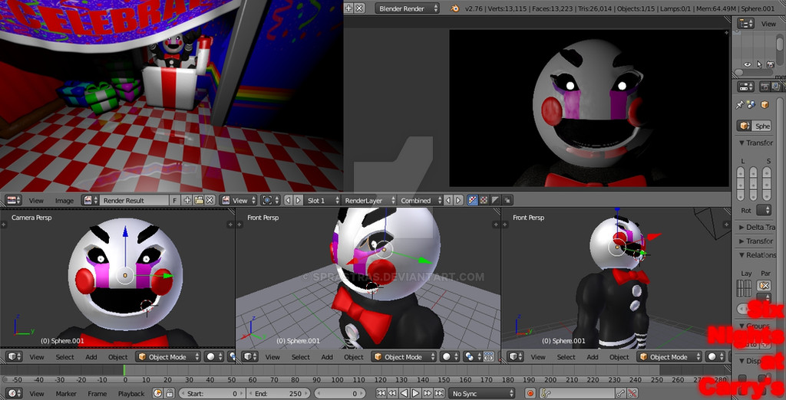The height and width of the screenshot is (400, 786).
Task: Enable alpha channel display button
Action: 496,200
